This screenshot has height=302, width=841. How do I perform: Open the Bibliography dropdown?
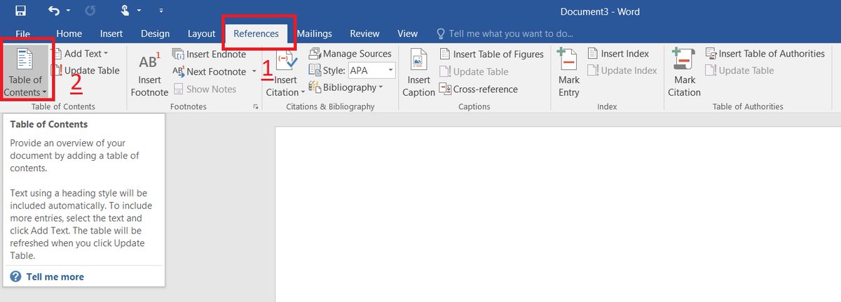click(x=346, y=87)
